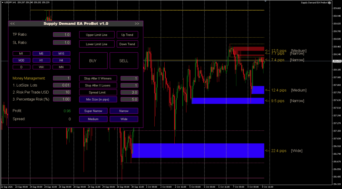This screenshot has width=342, height=189.
Task: Click the Percentage Risk value field
Action: pyautogui.click(x=62, y=99)
